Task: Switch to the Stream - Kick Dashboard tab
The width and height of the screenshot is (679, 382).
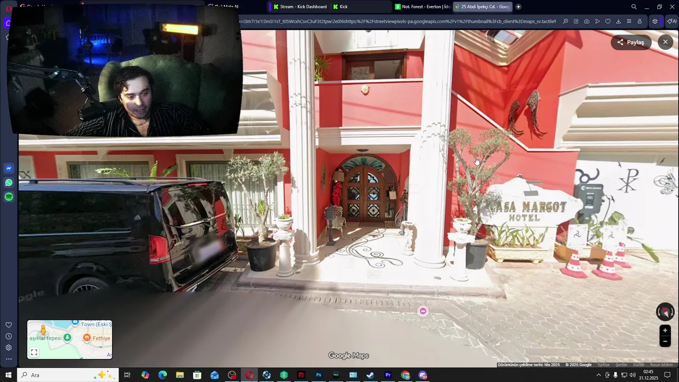Action: point(299,7)
